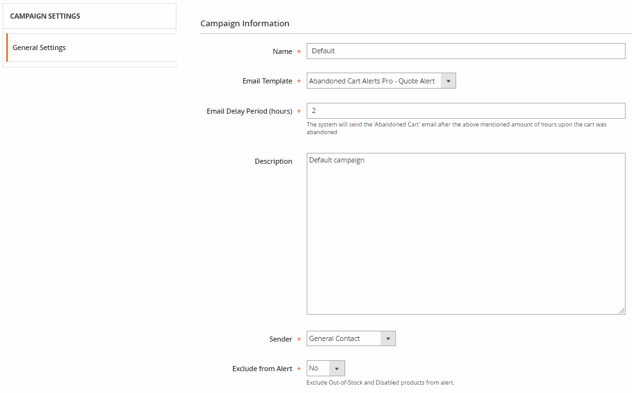This screenshot has width=632, height=393.
Task: Click the Sender label
Action: [x=280, y=339]
